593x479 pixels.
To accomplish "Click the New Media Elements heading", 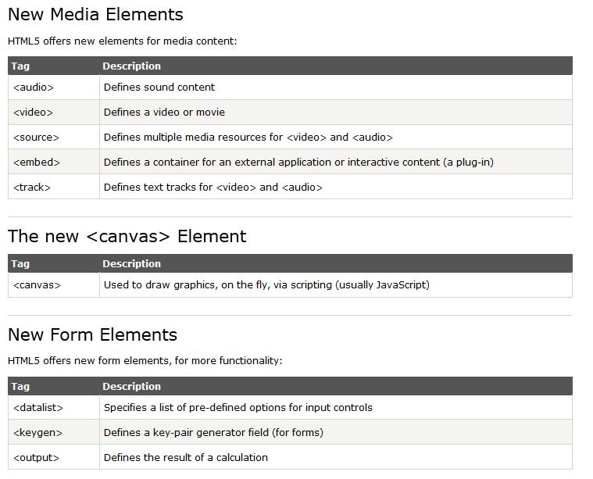I will 95,14.
